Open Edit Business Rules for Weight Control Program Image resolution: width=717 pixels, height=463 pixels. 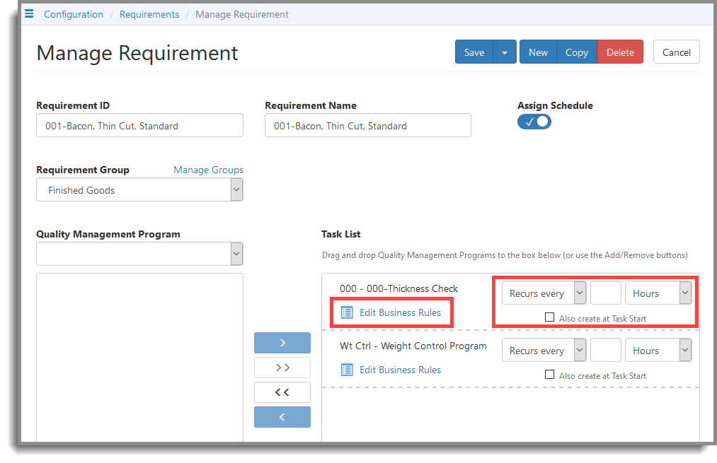pyautogui.click(x=400, y=370)
